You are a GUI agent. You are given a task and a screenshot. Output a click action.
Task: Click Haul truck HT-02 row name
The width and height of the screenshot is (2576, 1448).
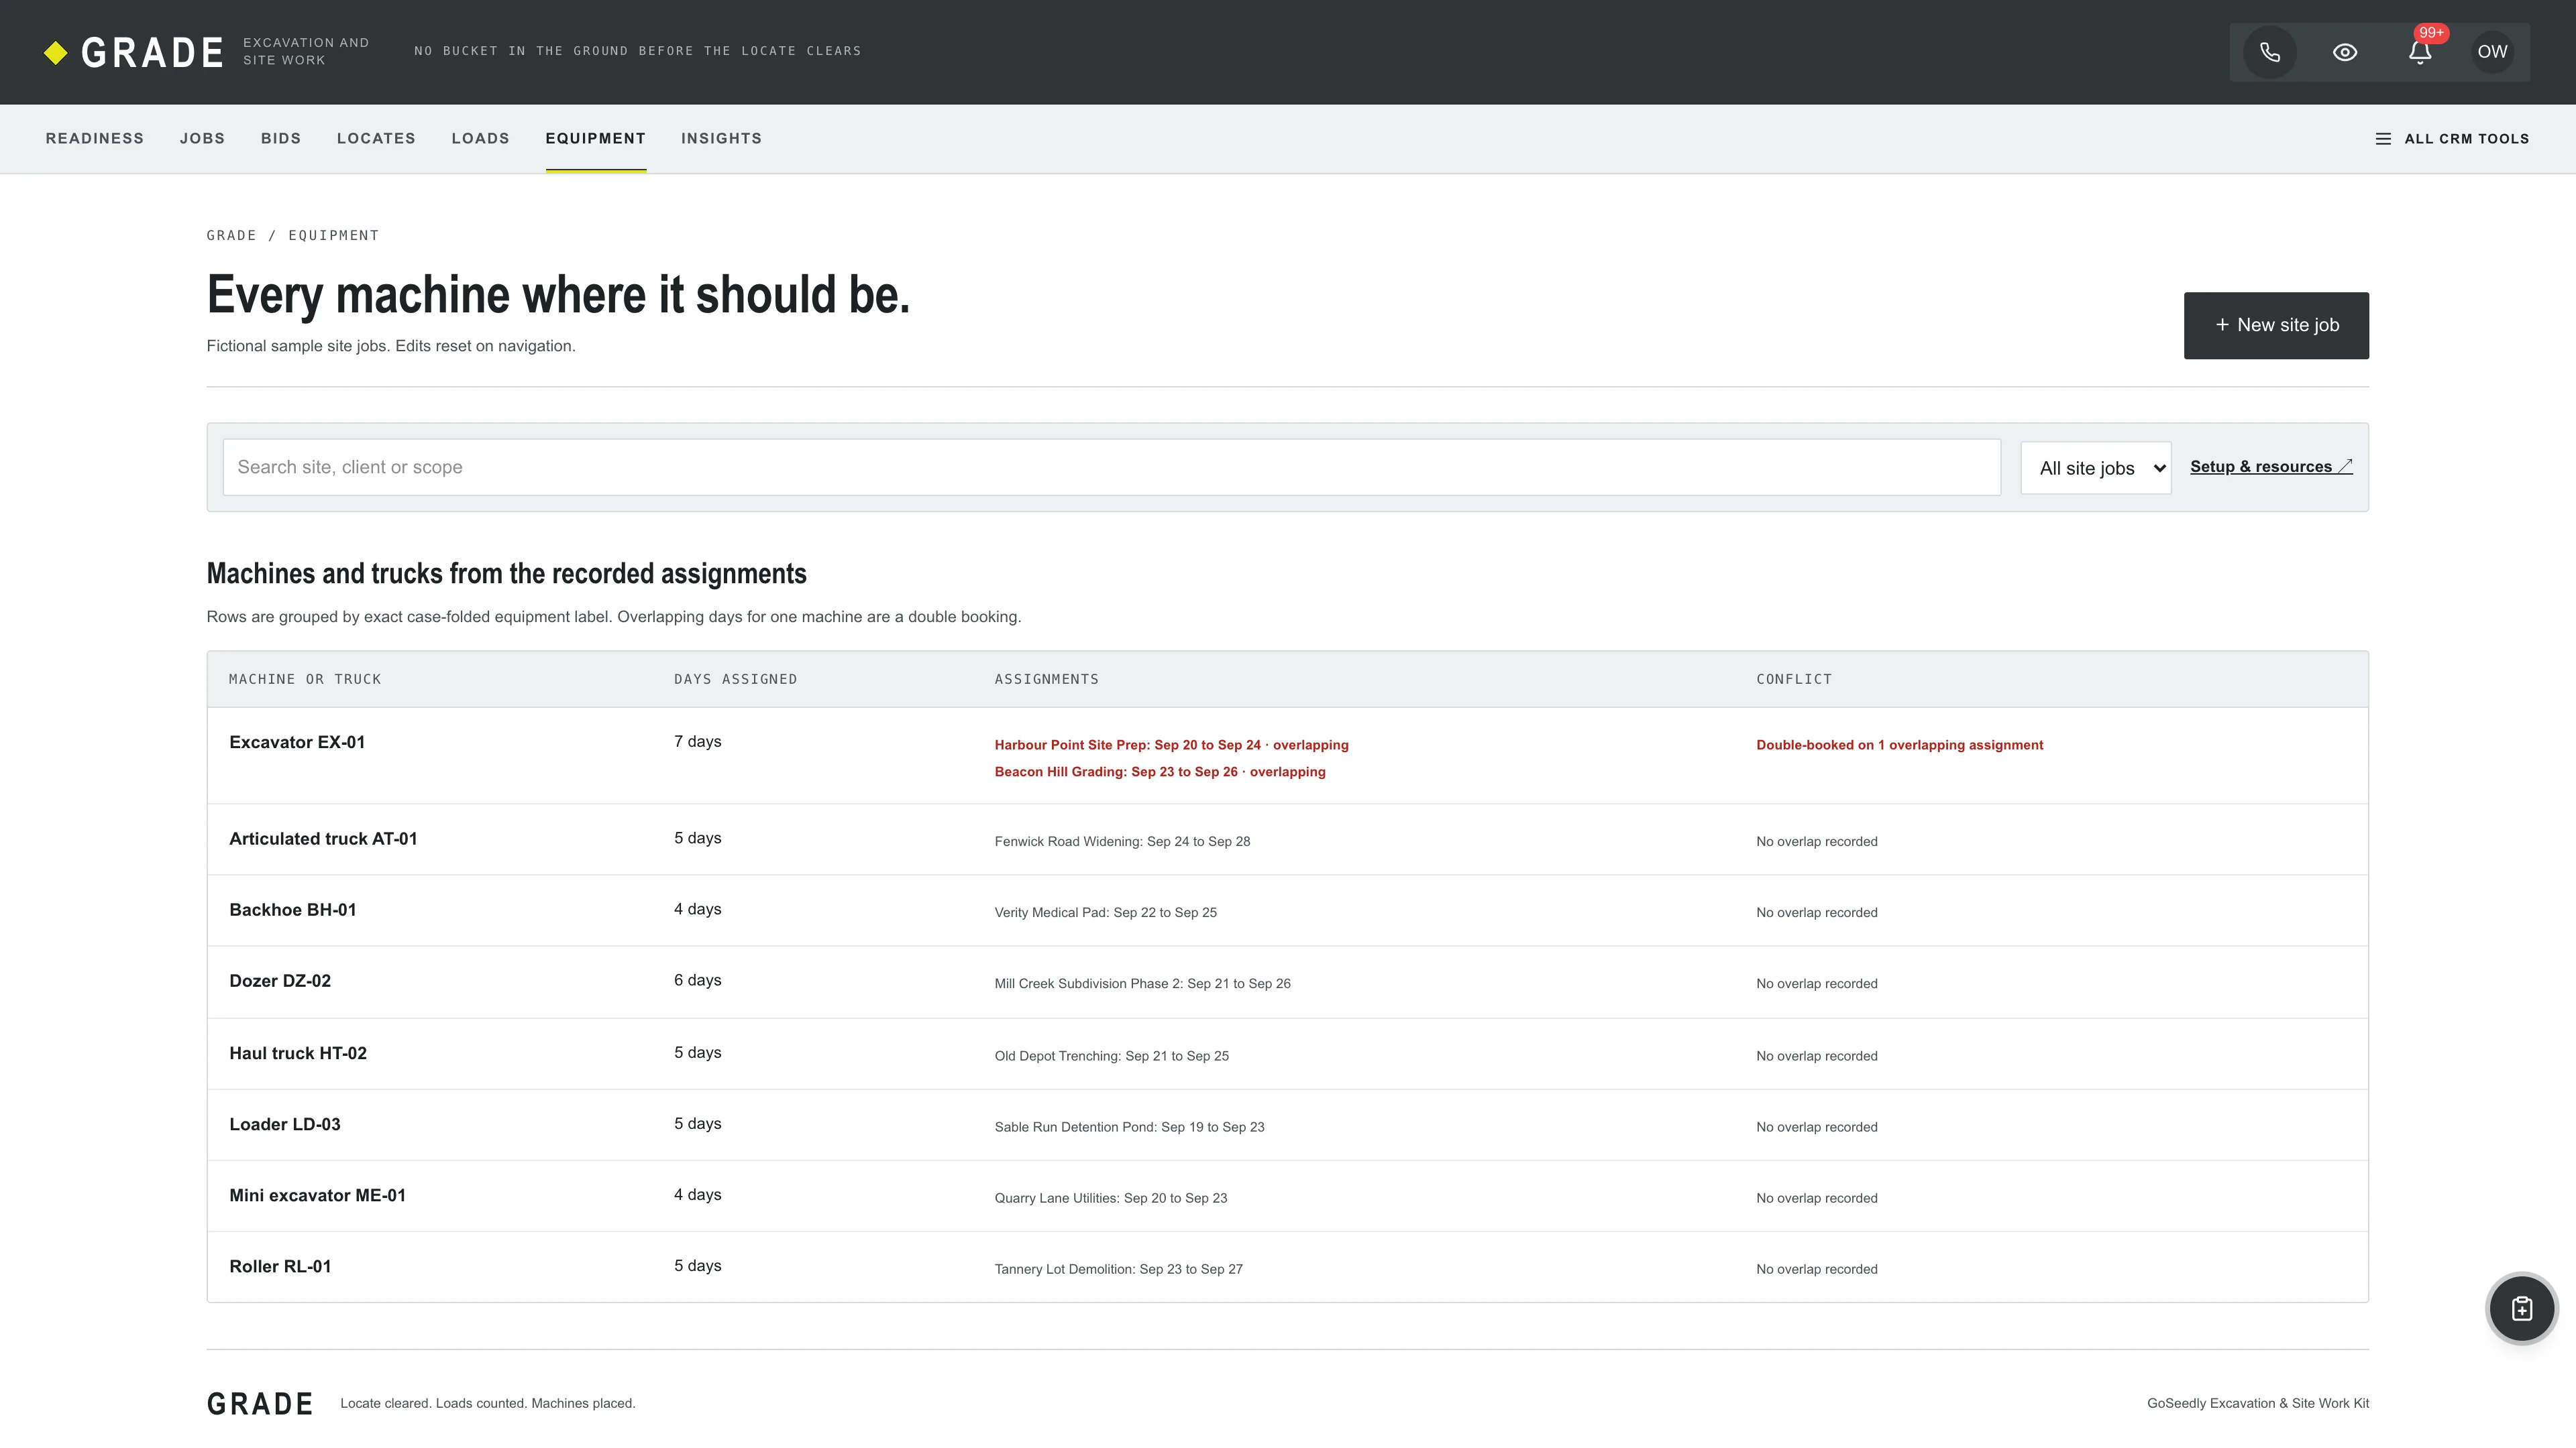[298, 1053]
